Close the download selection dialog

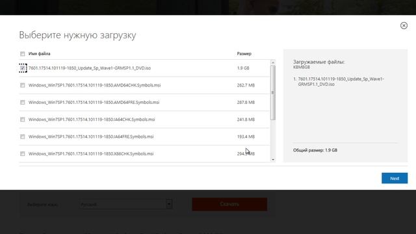tap(404, 25)
